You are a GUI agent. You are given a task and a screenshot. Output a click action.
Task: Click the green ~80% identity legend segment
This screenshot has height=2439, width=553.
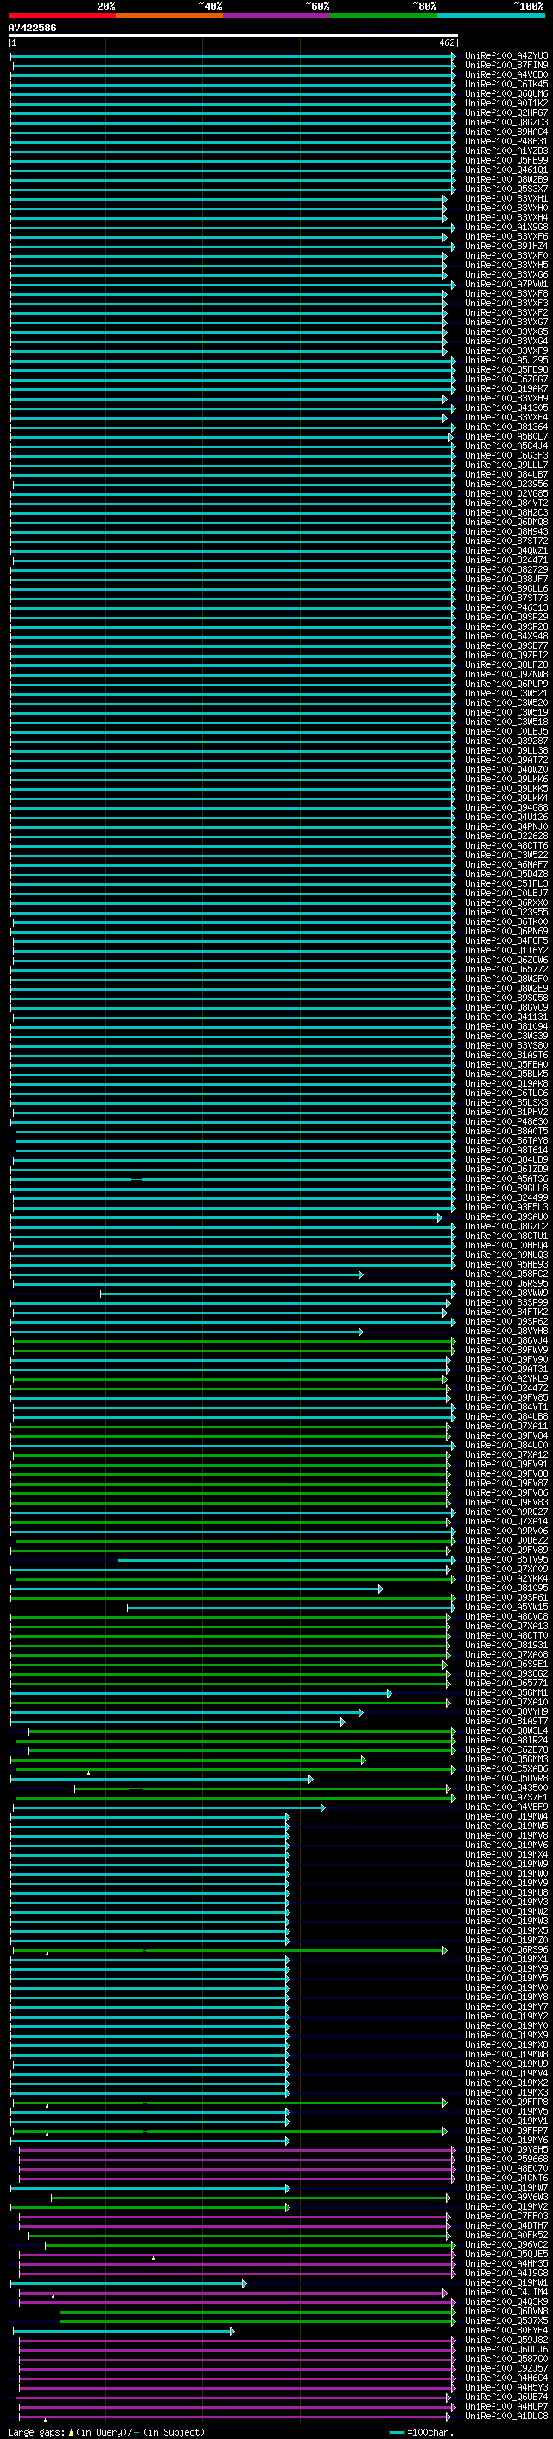click(384, 16)
